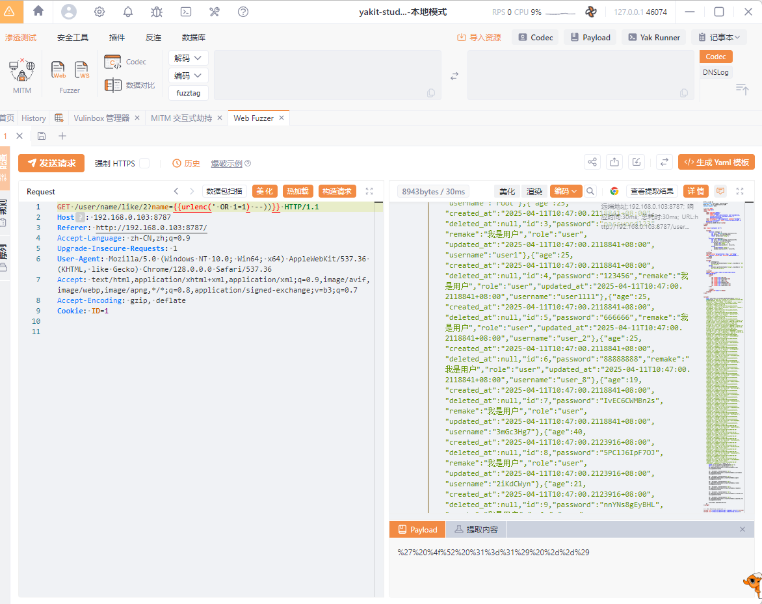Swap codec input and output with arrows icon
Viewport: 762px width, 604px height.
(x=454, y=75)
